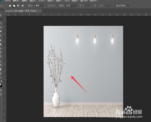Click the 宽度 width input field
Image resolution: width=151 pixels, height=122 pixels.
[x=87, y=6]
